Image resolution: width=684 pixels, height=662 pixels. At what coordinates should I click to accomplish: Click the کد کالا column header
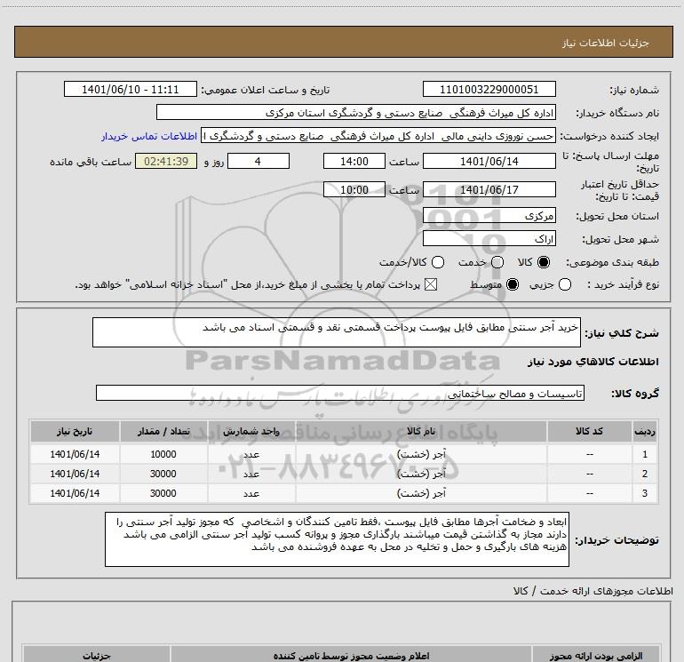point(589,432)
